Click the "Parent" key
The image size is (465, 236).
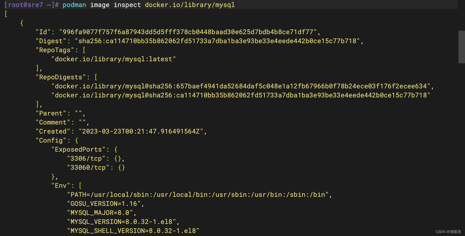click(51, 113)
